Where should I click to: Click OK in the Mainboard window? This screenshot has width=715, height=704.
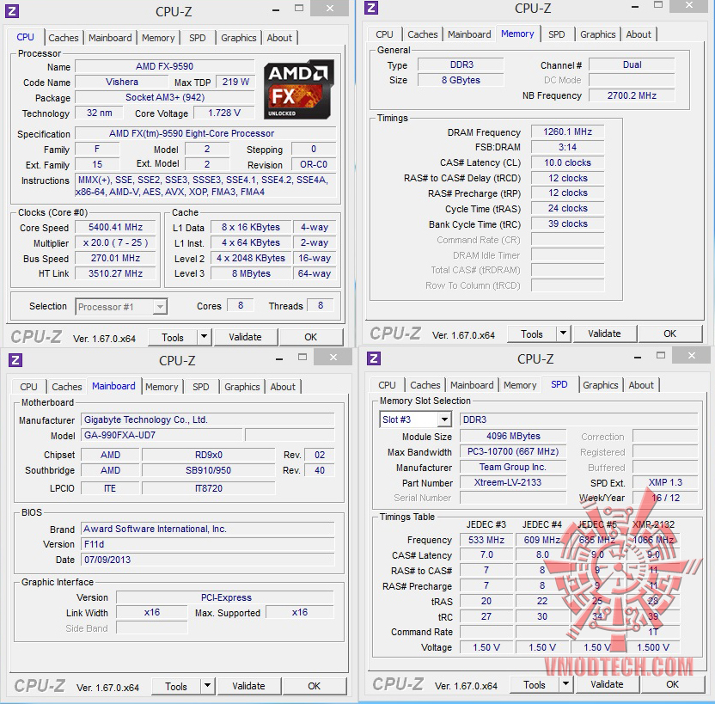pos(314,685)
